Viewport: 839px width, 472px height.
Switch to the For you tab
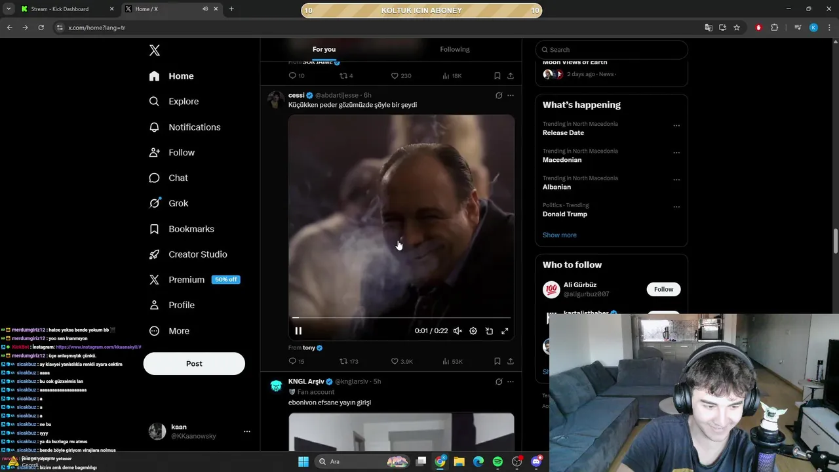coord(324,49)
